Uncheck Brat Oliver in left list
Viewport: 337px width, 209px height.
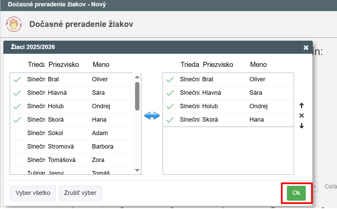pyautogui.click(x=17, y=80)
